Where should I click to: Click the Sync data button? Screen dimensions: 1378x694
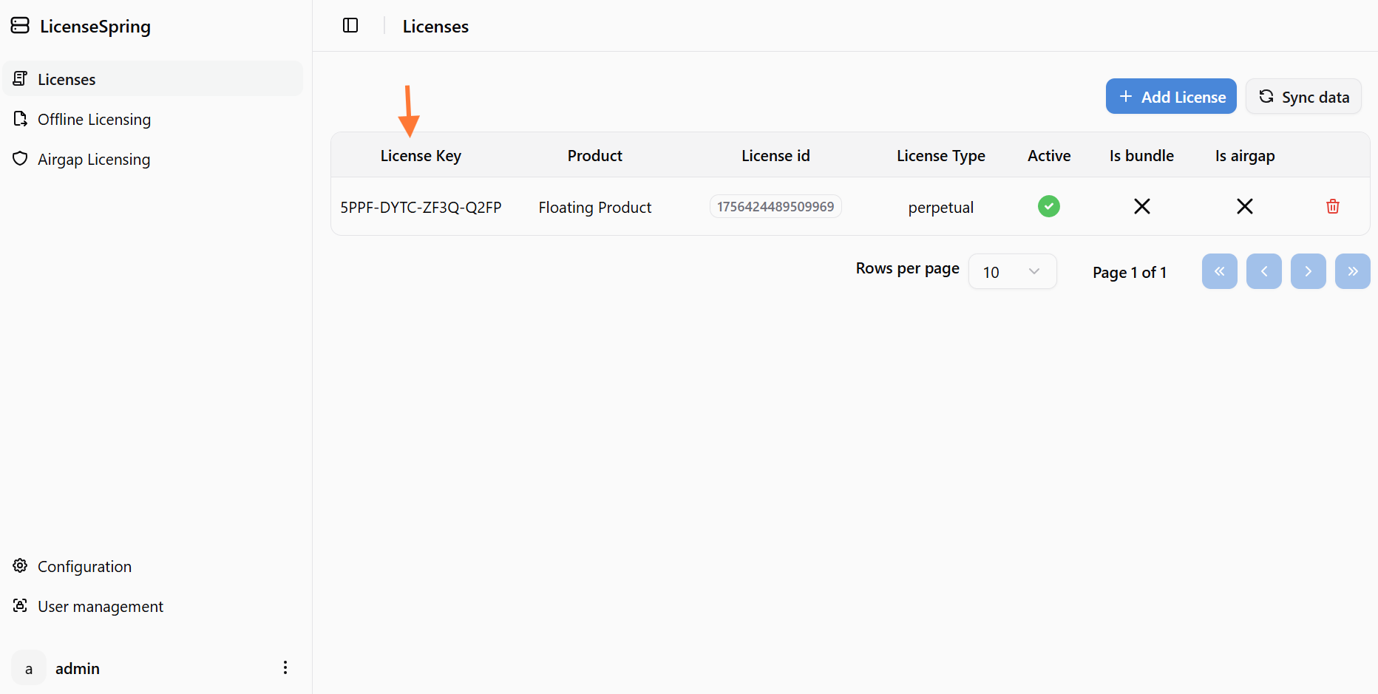coord(1303,97)
